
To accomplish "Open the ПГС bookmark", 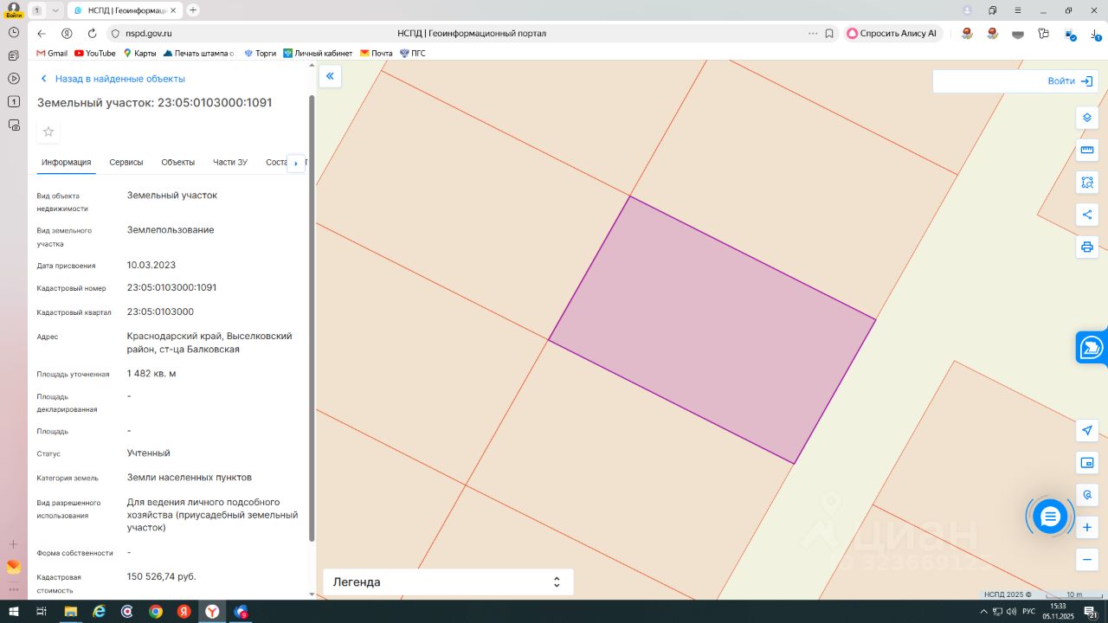I will 413,54.
